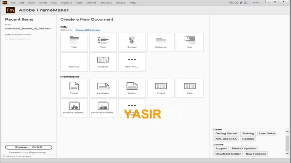This screenshot has height=163, width=291.
Task: Open the Training button
Action: click(248, 134)
